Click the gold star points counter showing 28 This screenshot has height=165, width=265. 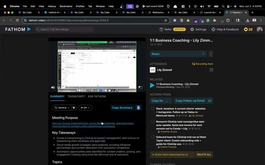(248, 29)
